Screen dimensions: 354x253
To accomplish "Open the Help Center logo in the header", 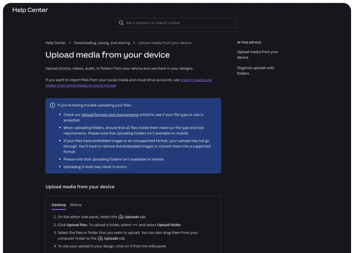I will 30,10.
